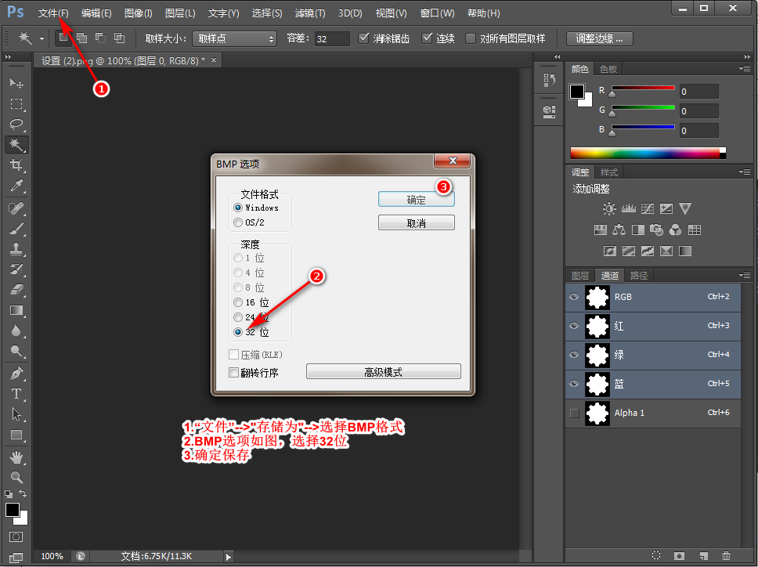Hide the RGB channel visibility eye
Image resolution: width=758 pixels, height=567 pixels.
[x=574, y=297]
